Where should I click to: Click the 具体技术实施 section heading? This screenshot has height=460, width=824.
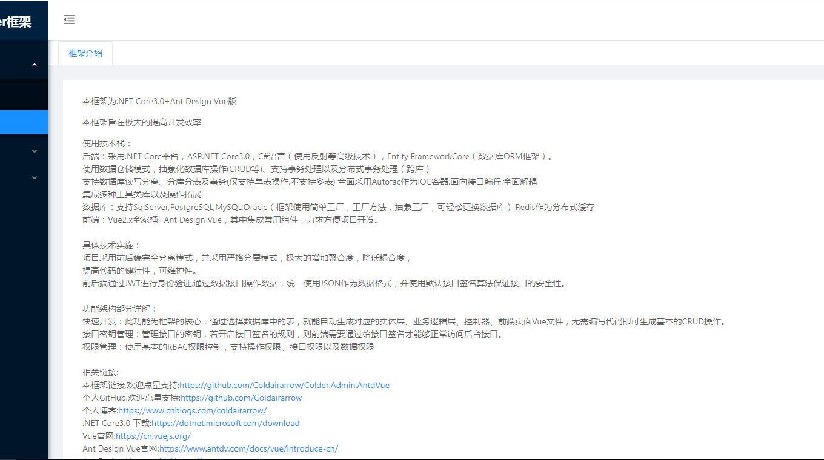[111, 245]
